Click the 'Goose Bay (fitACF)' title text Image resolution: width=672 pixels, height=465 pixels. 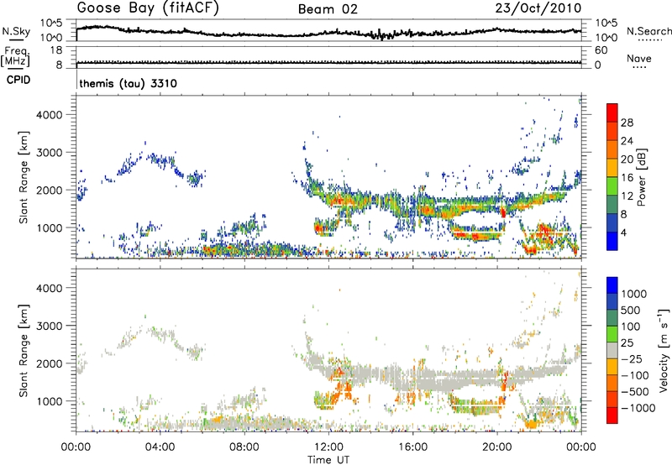pos(148,8)
